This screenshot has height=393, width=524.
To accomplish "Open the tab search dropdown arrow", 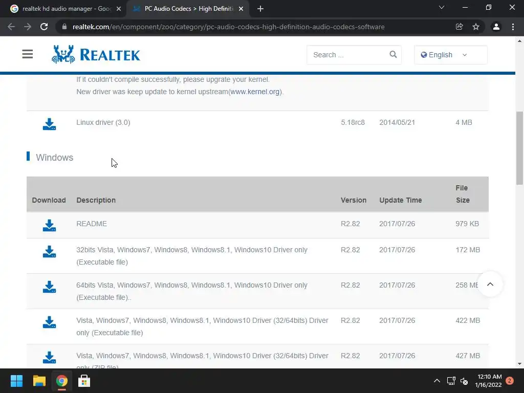I will (x=442, y=7).
